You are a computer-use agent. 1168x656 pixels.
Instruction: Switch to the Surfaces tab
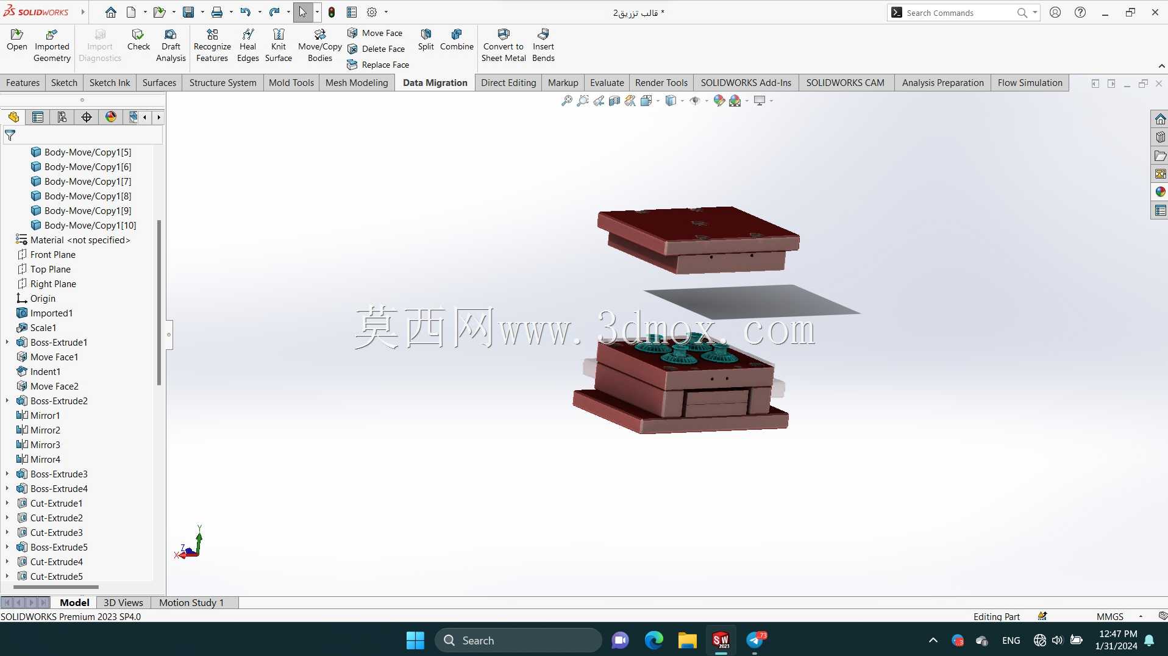(159, 83)
